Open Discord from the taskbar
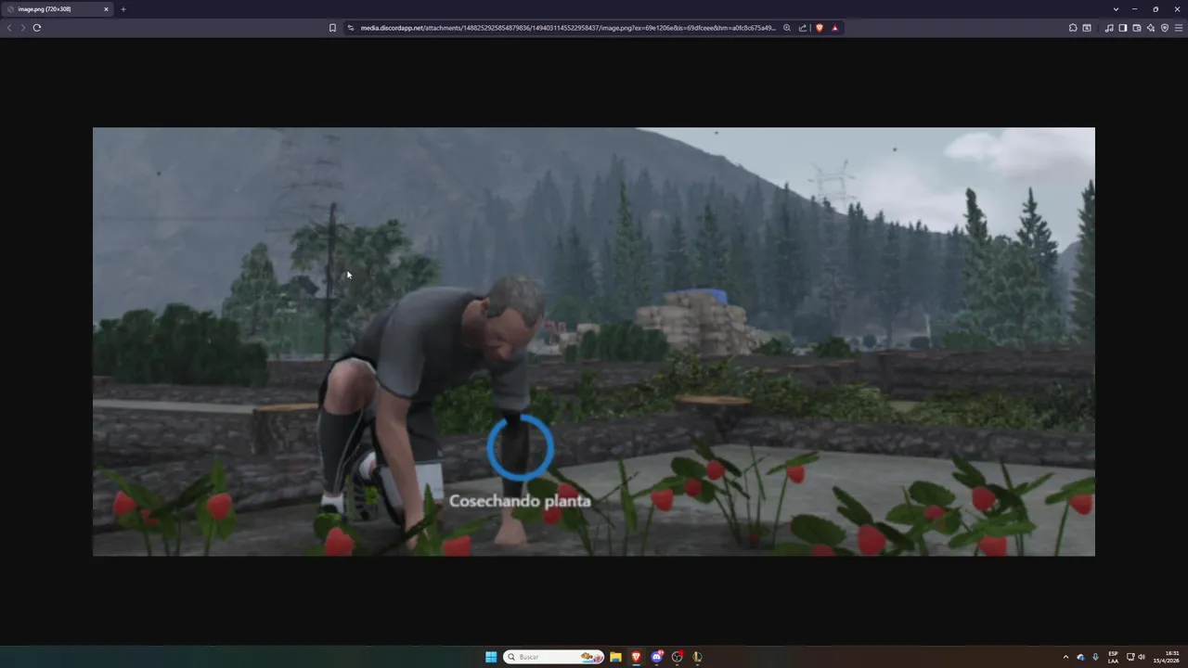 pyautogui.click(x=657, y=657)
